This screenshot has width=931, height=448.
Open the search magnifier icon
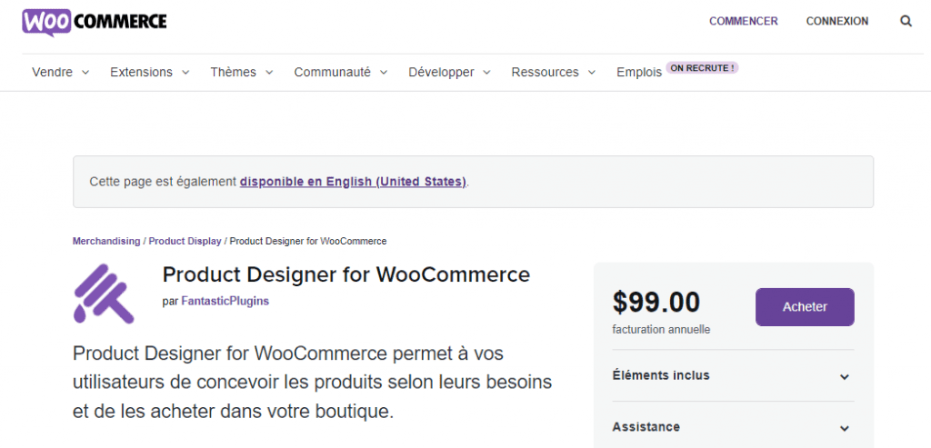pyautogui.click(x=906, y=22)
